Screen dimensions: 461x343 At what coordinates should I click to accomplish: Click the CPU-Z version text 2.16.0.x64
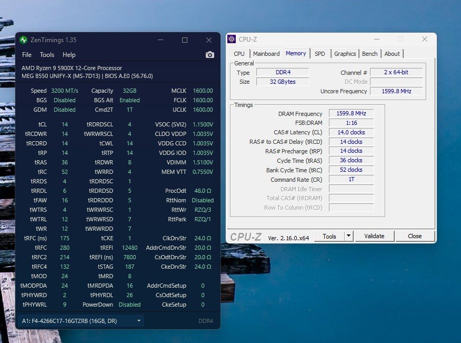tap(288, 238)
